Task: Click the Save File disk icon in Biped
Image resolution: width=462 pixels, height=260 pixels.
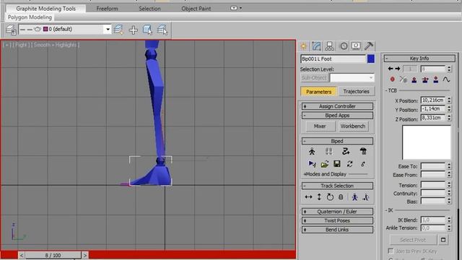Action: coord(337,164)
